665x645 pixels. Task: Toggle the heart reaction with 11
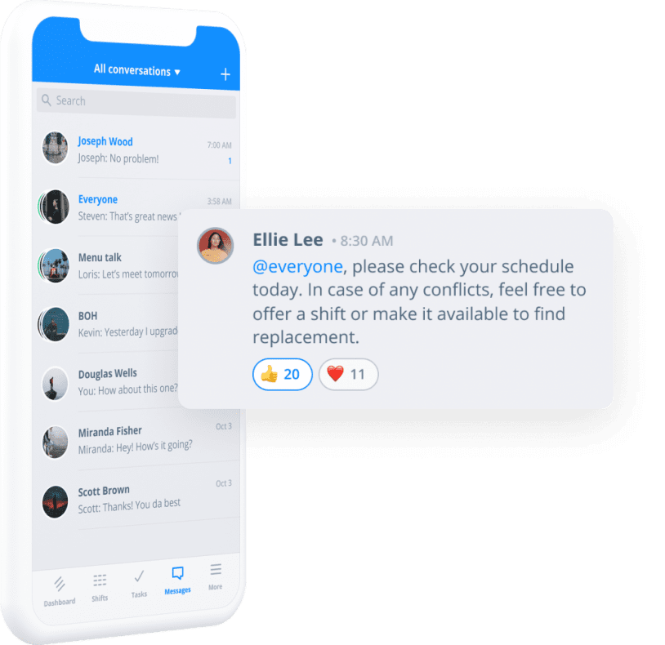(348, 374)
